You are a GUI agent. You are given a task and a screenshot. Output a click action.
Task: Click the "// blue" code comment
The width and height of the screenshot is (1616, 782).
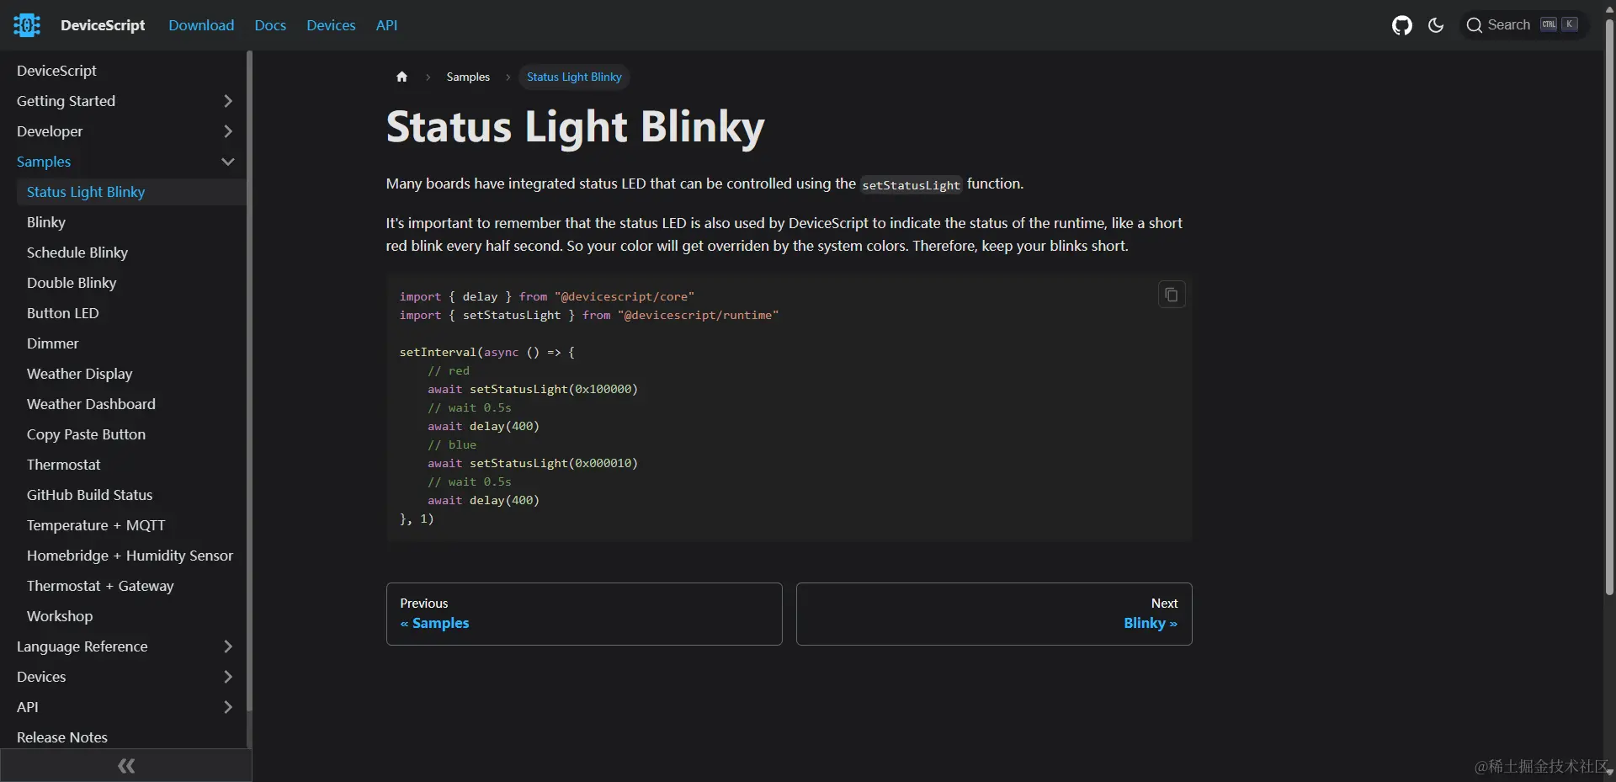(x=452, y=444)
